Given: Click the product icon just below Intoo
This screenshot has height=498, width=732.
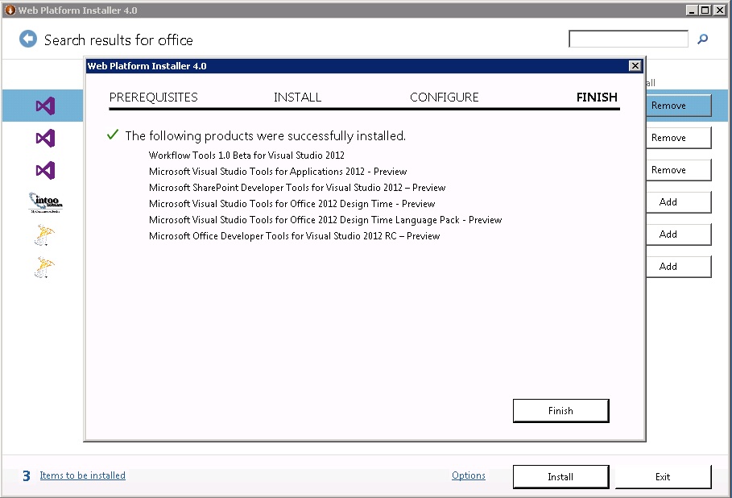Looking at the screenshot, I should click(45, 234).
